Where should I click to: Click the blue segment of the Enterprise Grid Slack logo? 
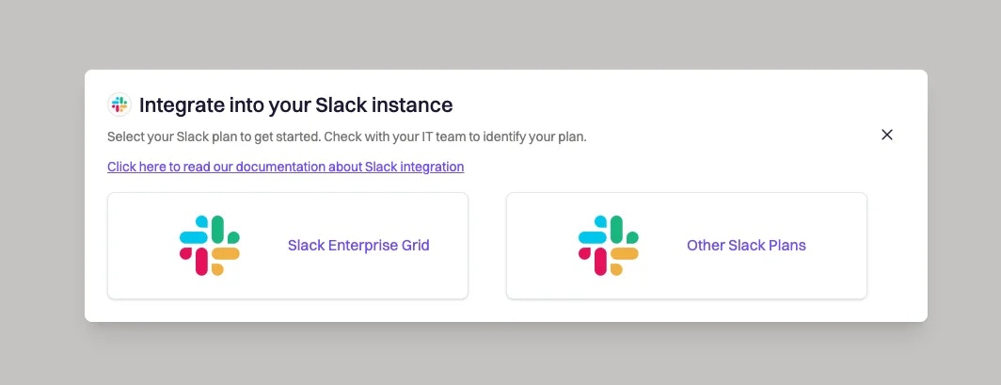(194, 237)
